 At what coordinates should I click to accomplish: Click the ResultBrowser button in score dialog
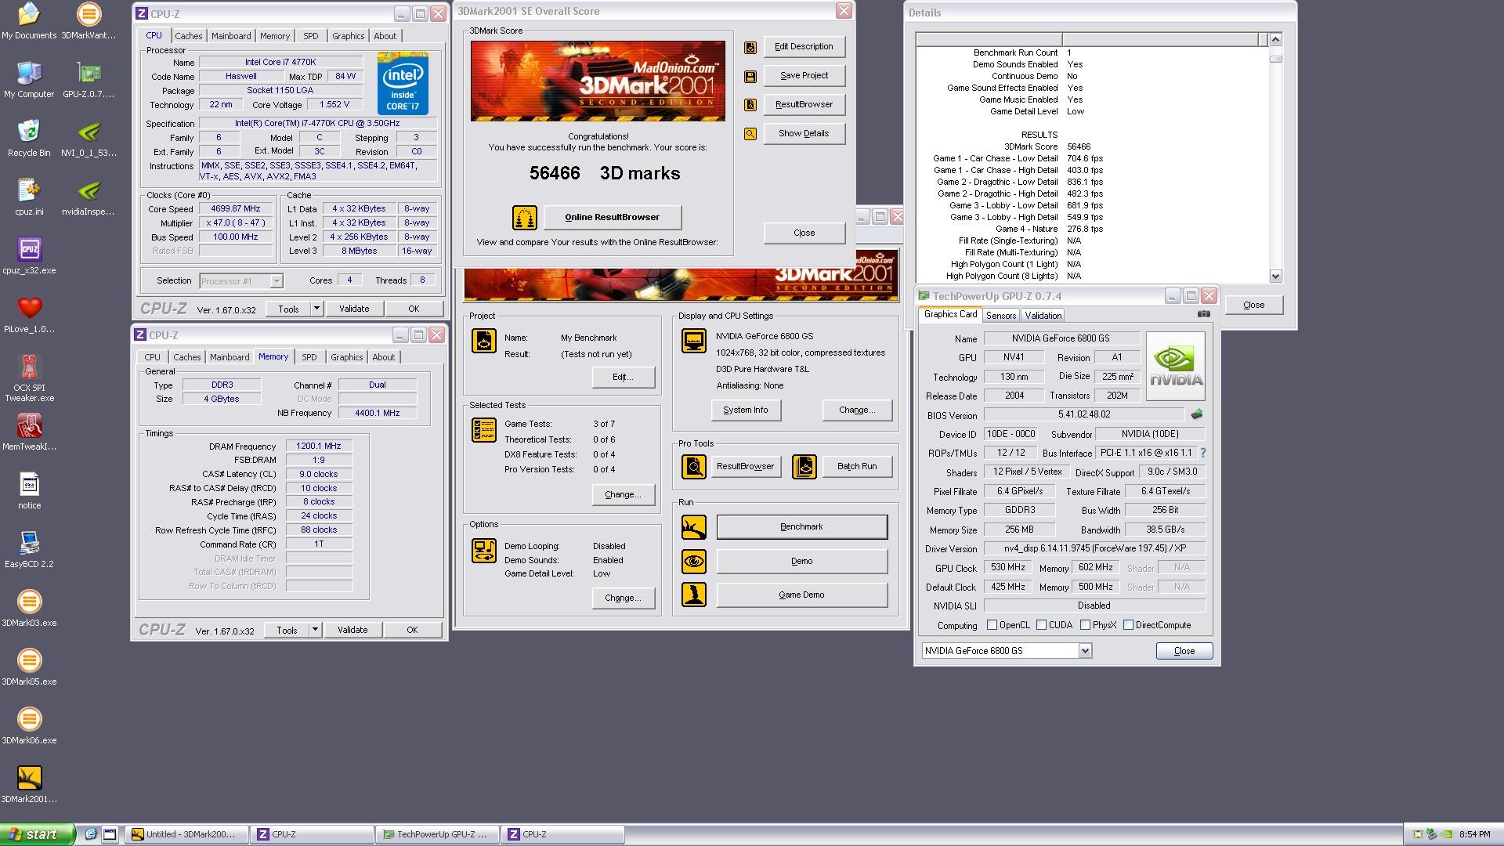coord(804,105)
